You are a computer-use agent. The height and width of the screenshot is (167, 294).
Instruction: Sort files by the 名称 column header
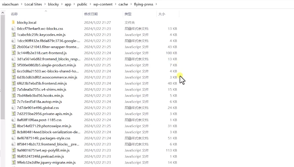tap(14, 14)
